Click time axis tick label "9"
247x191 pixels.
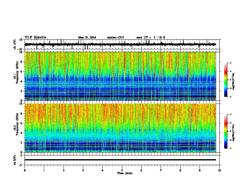(200, 170)
